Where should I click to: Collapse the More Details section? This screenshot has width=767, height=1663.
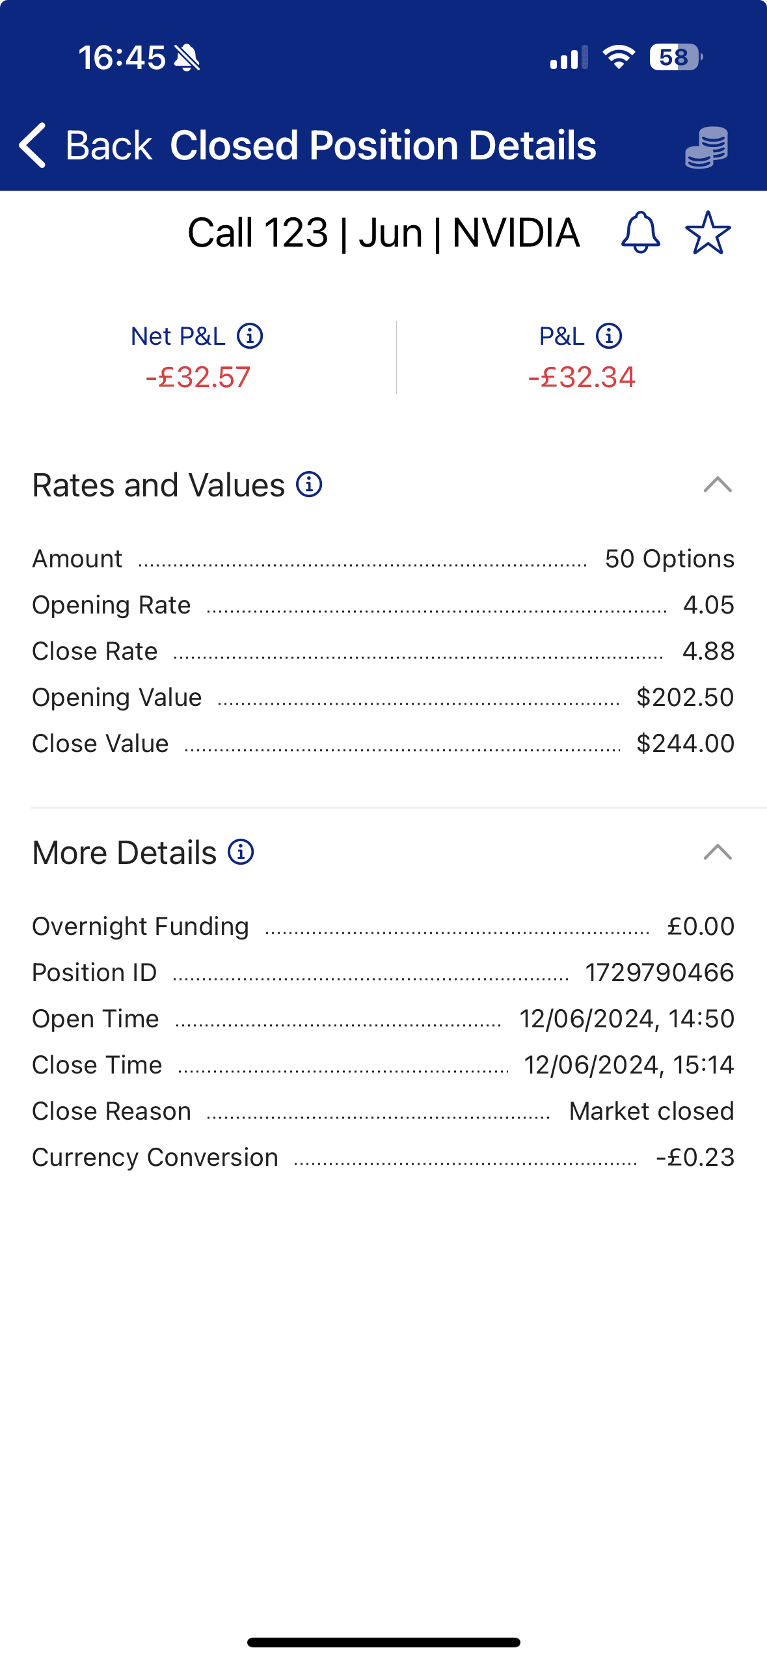click(718, 852)
